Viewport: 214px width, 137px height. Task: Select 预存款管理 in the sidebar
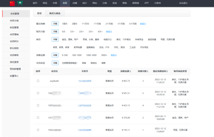tap(16, 69)
